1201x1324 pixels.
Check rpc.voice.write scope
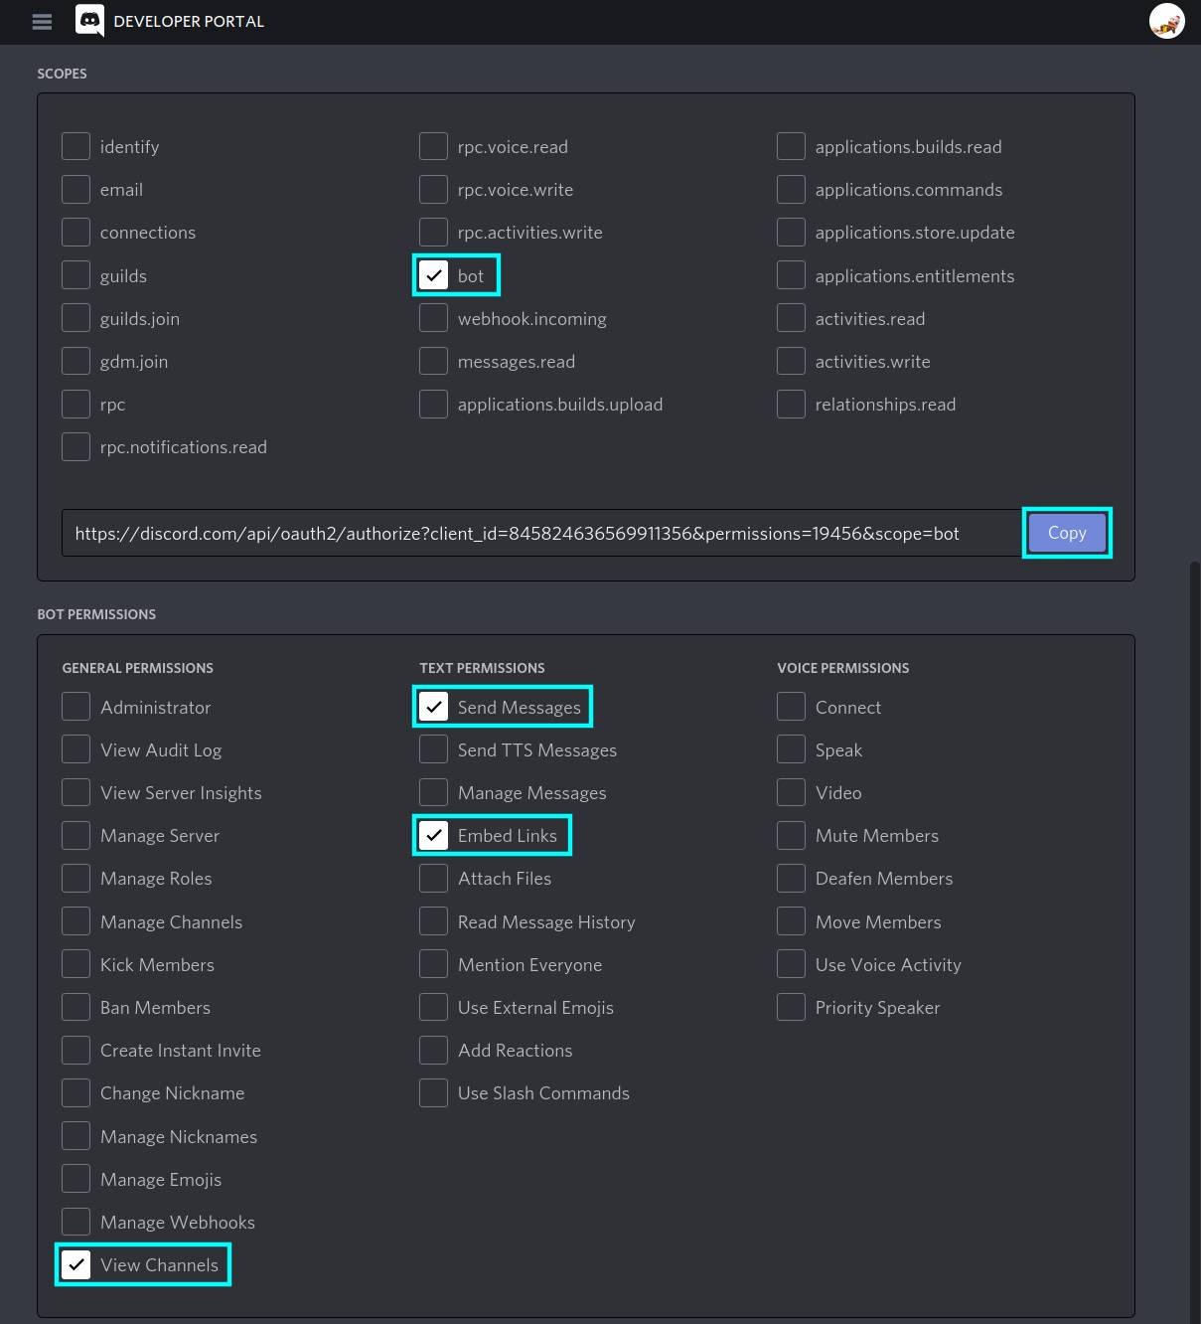click(x=433, y=189)
